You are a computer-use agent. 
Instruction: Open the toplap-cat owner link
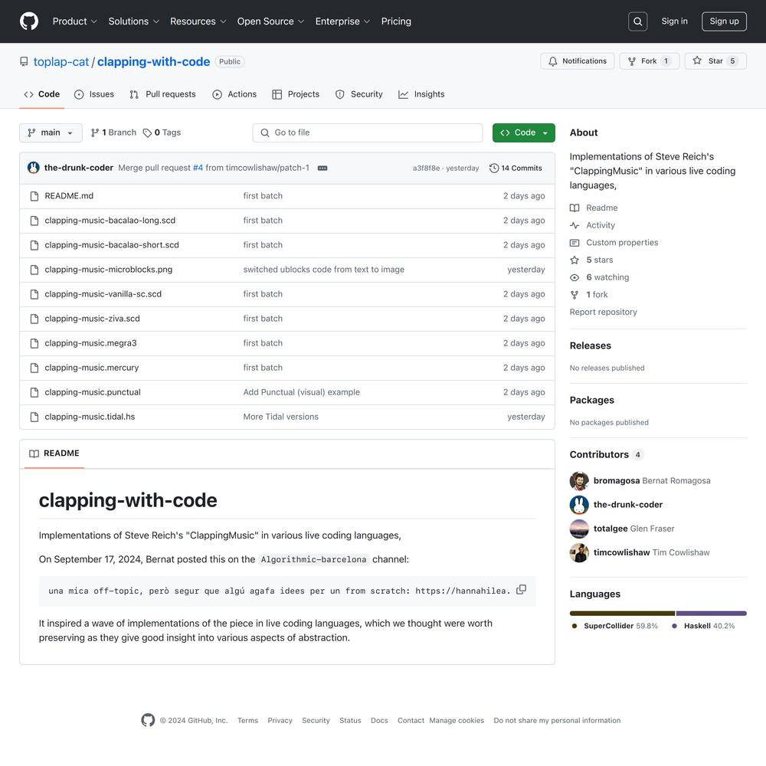[x=61, y=62]
